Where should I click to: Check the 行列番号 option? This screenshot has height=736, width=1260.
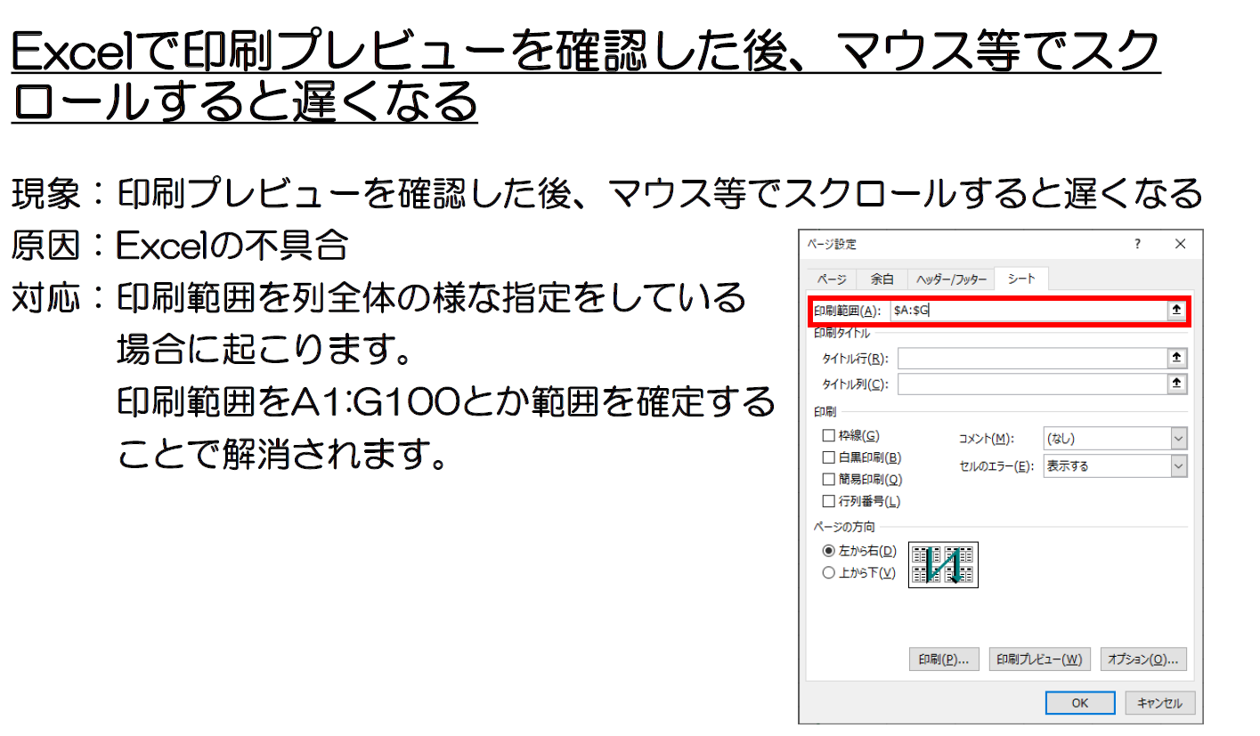[x=829, y=502]
